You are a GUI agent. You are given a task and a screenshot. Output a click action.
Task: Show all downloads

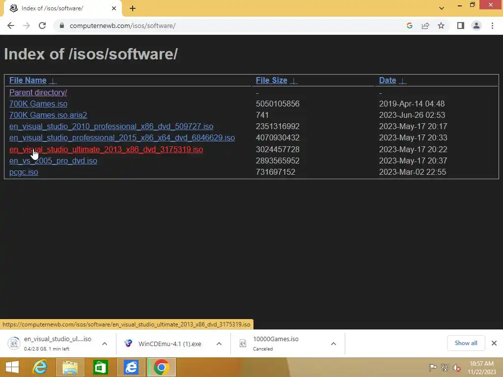coord(466,343)
